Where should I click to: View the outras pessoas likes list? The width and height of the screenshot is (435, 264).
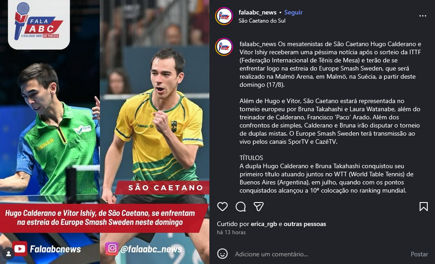point(305,224)
